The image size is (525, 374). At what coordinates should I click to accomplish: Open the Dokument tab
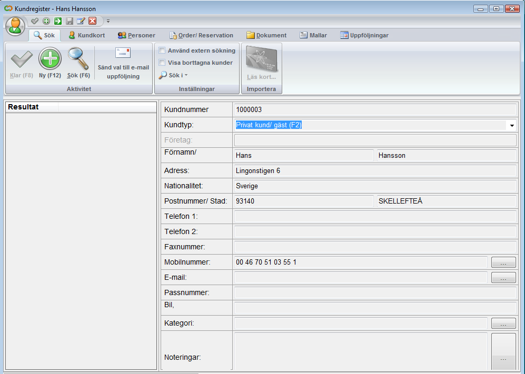(266, 35)
